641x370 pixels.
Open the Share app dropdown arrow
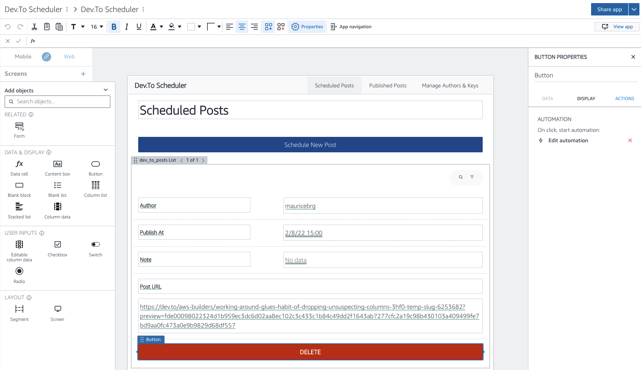(x=634, y=9)
